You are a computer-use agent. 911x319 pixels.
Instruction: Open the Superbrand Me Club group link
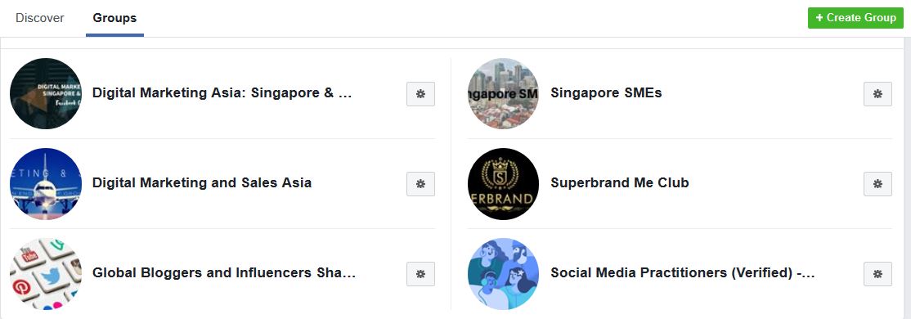pos(619,183)
